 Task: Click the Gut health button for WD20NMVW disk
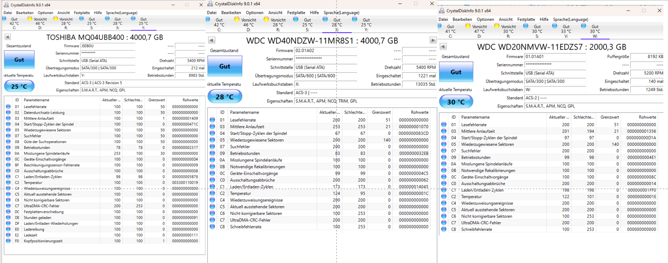[x=456, y=72]
